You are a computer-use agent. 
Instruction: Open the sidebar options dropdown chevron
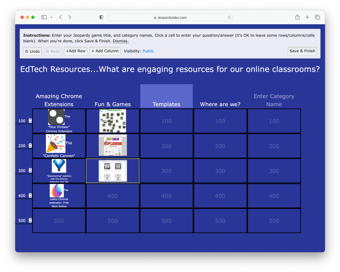[51, 17]
